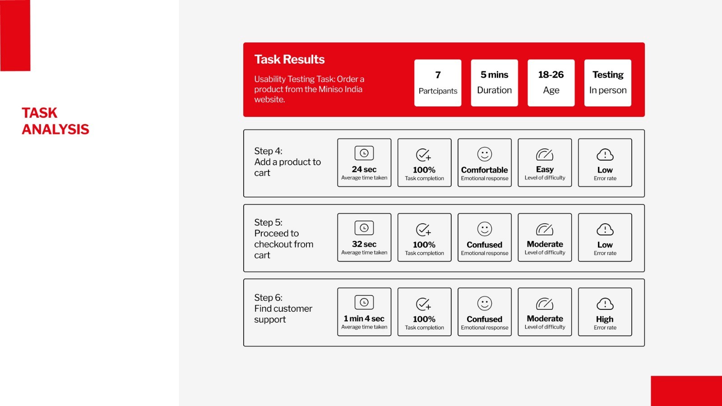Image resolution: width=722 pixels, height=406 pixels.
Task: Click the checkmark completion icon in Step 6 row
Action: click(423, 304)
